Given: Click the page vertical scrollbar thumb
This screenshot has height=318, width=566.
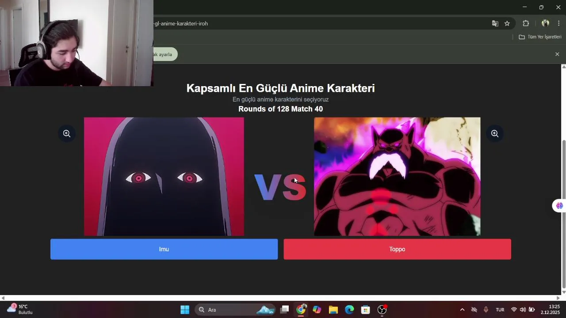Looking at the screenshot, I should tap(564, 213).
